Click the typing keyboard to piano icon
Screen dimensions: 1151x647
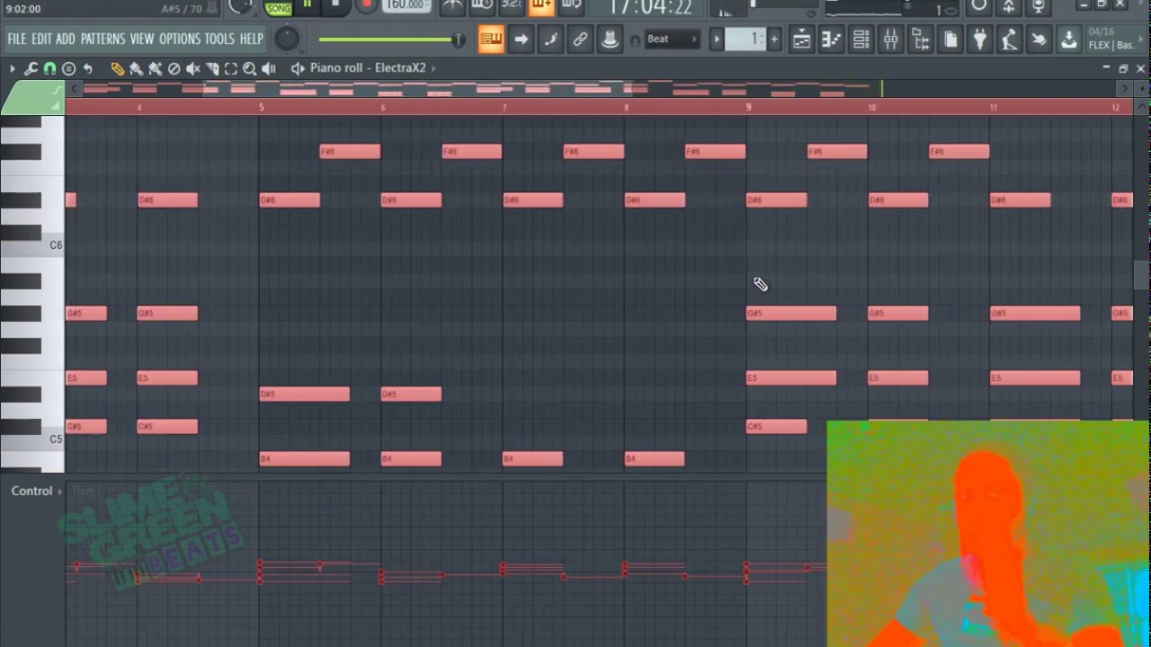click(x=491, y=40)
